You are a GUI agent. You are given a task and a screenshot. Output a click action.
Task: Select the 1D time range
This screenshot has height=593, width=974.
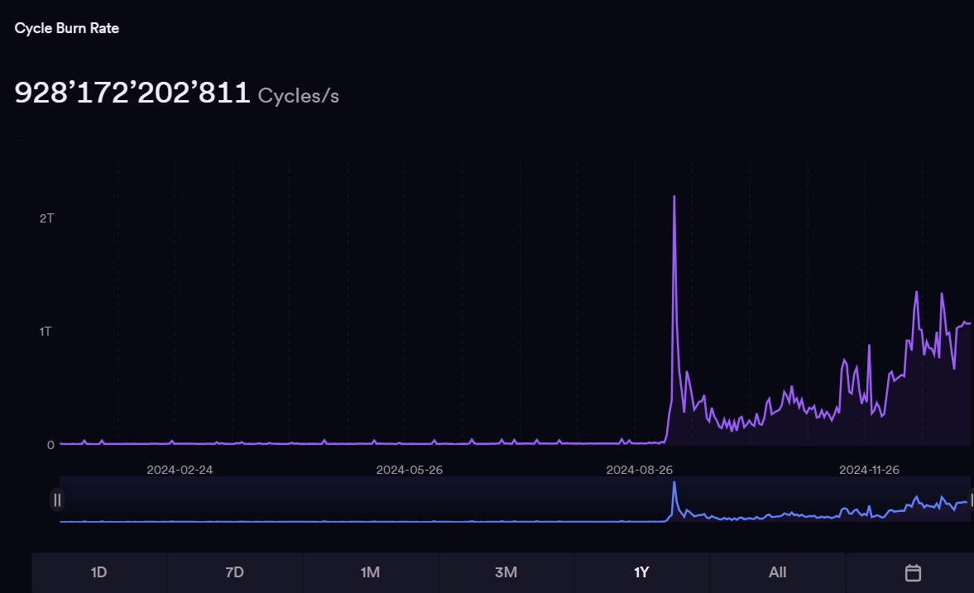tap(98, 572)
